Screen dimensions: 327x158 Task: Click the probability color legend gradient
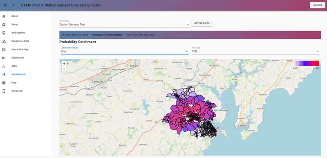(x=306, y=63)
